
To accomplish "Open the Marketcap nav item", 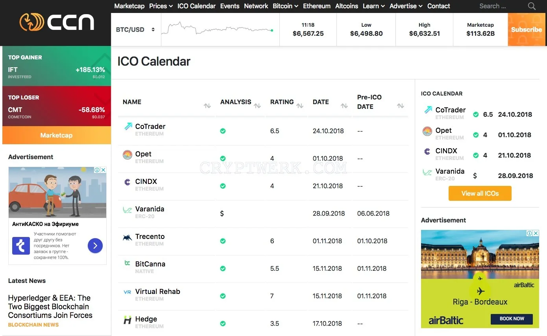I will pos(129,6).
